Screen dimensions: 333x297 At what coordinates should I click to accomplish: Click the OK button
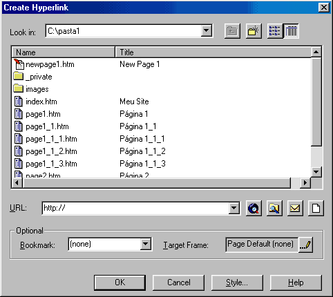(120, 282)
